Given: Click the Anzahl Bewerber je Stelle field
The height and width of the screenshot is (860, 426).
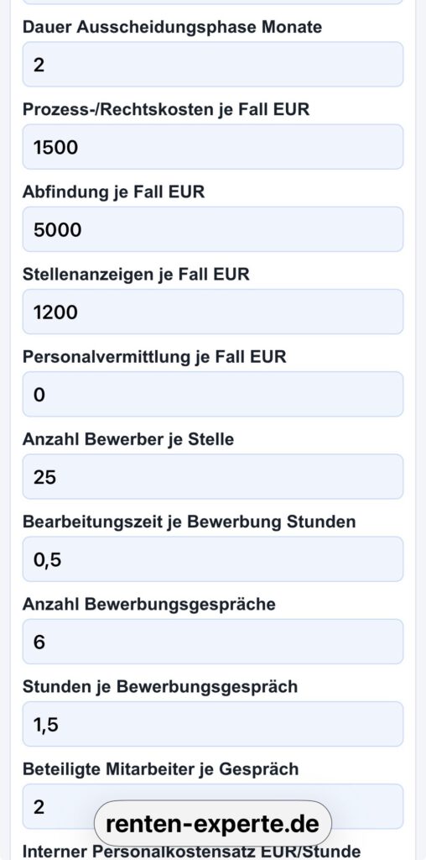Looking at the screenshot, I should 212,477.
